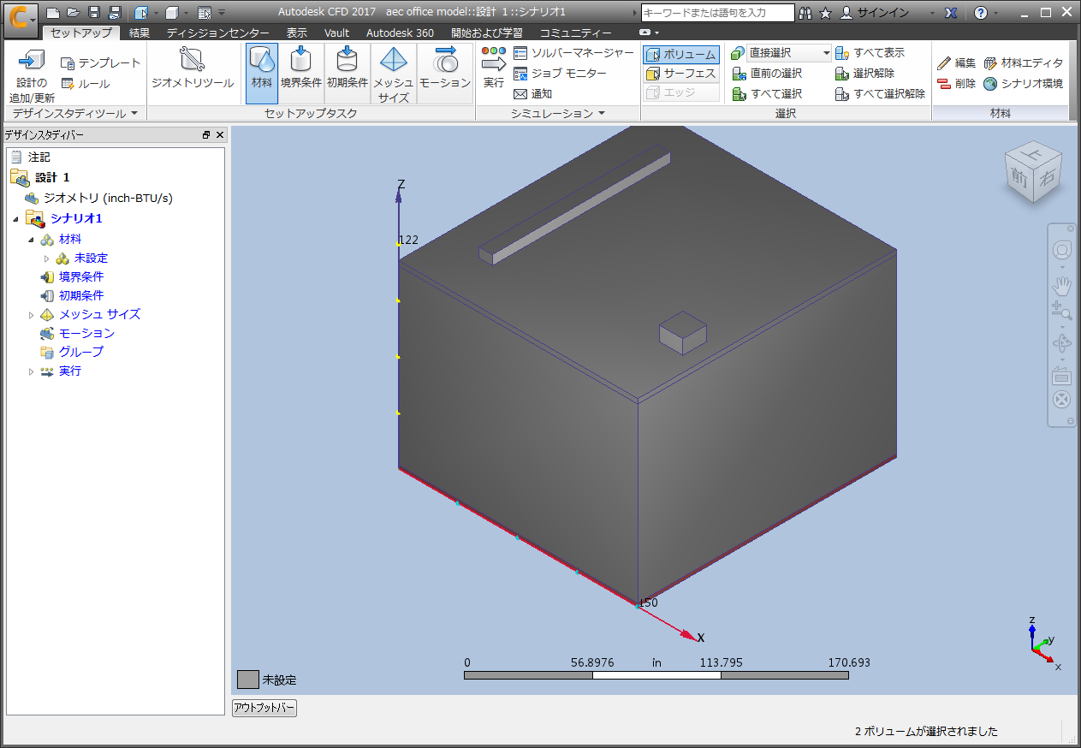Click the help question mark icon
This screenshot has height=748, width=1081.
coord(981,13)
